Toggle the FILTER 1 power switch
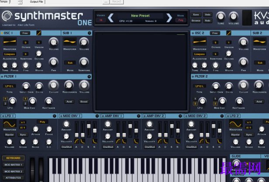This screenshot has height=182, width=269. click(2, 77)
